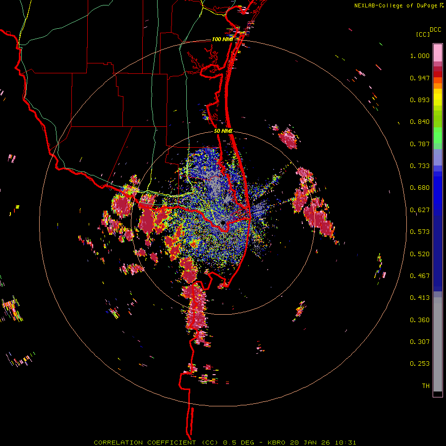Screen dimensions: 446x446
Task: Click the 0.573 color scale value
Action: [x=420, y=232]
